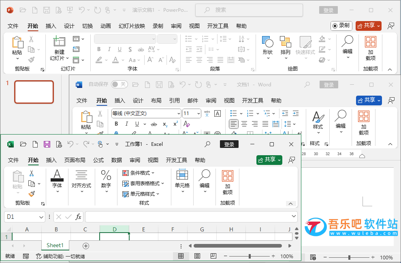401x263 pixels.
Task: Click the superscript icon in Word
Action: 175,124
